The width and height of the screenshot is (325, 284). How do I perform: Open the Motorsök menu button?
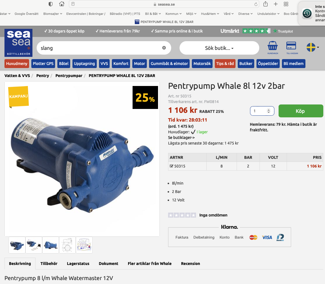[202, 64]
